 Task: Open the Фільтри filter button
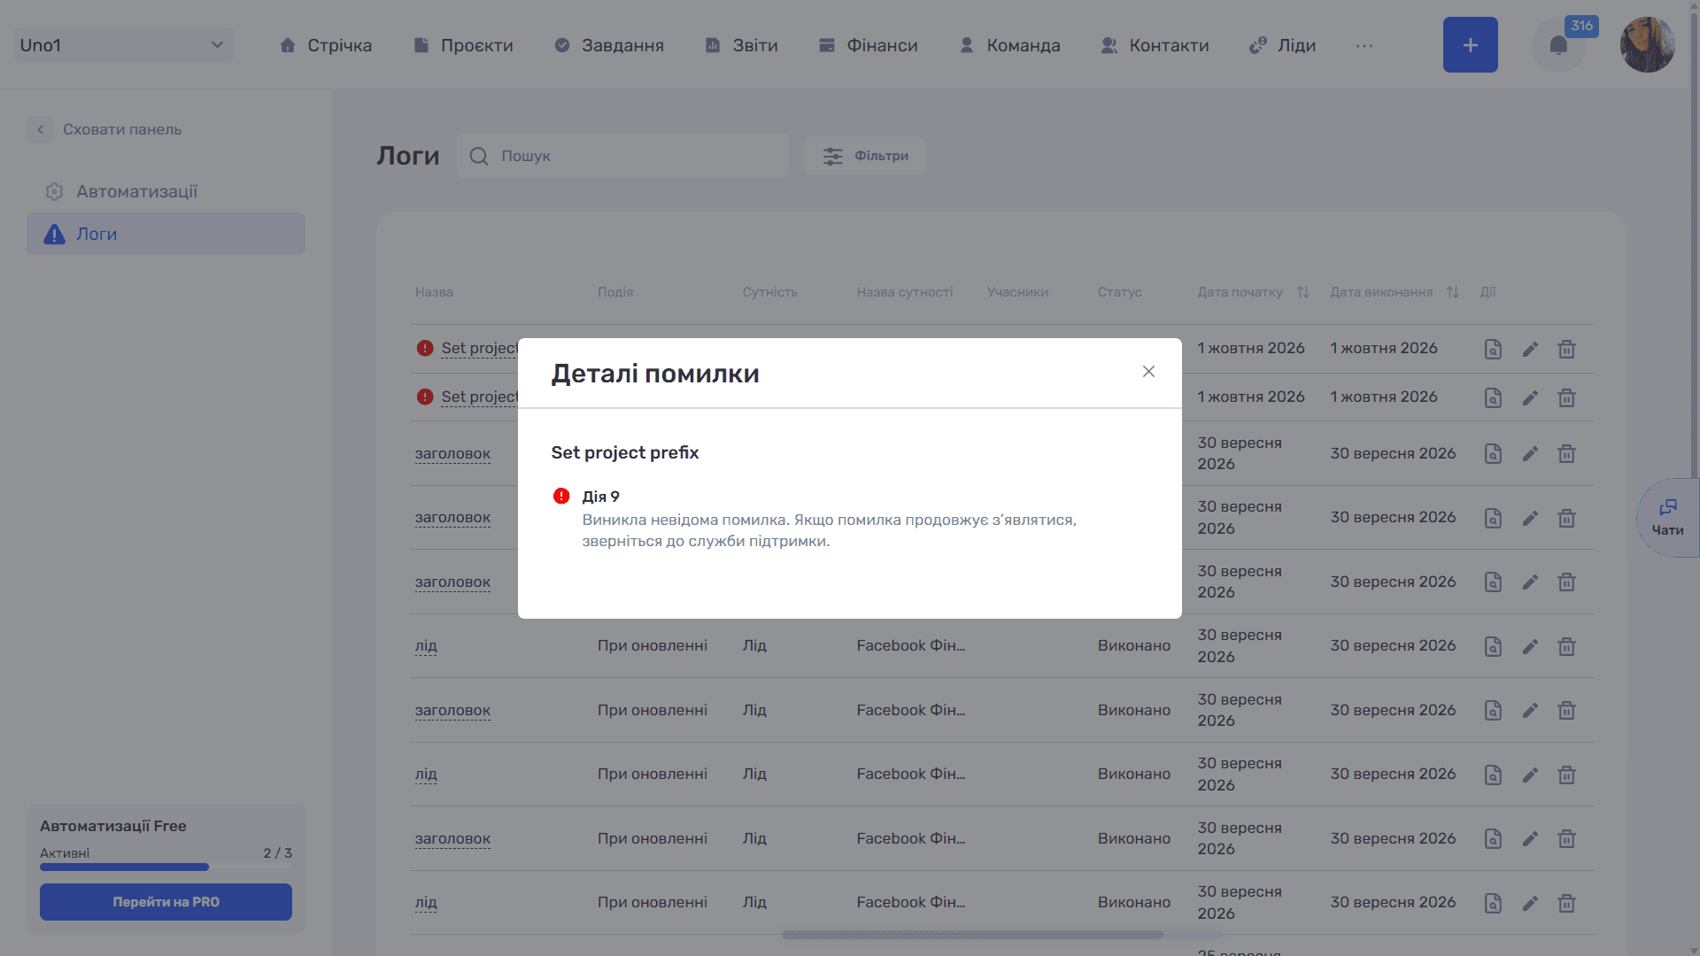pos(864,156)
